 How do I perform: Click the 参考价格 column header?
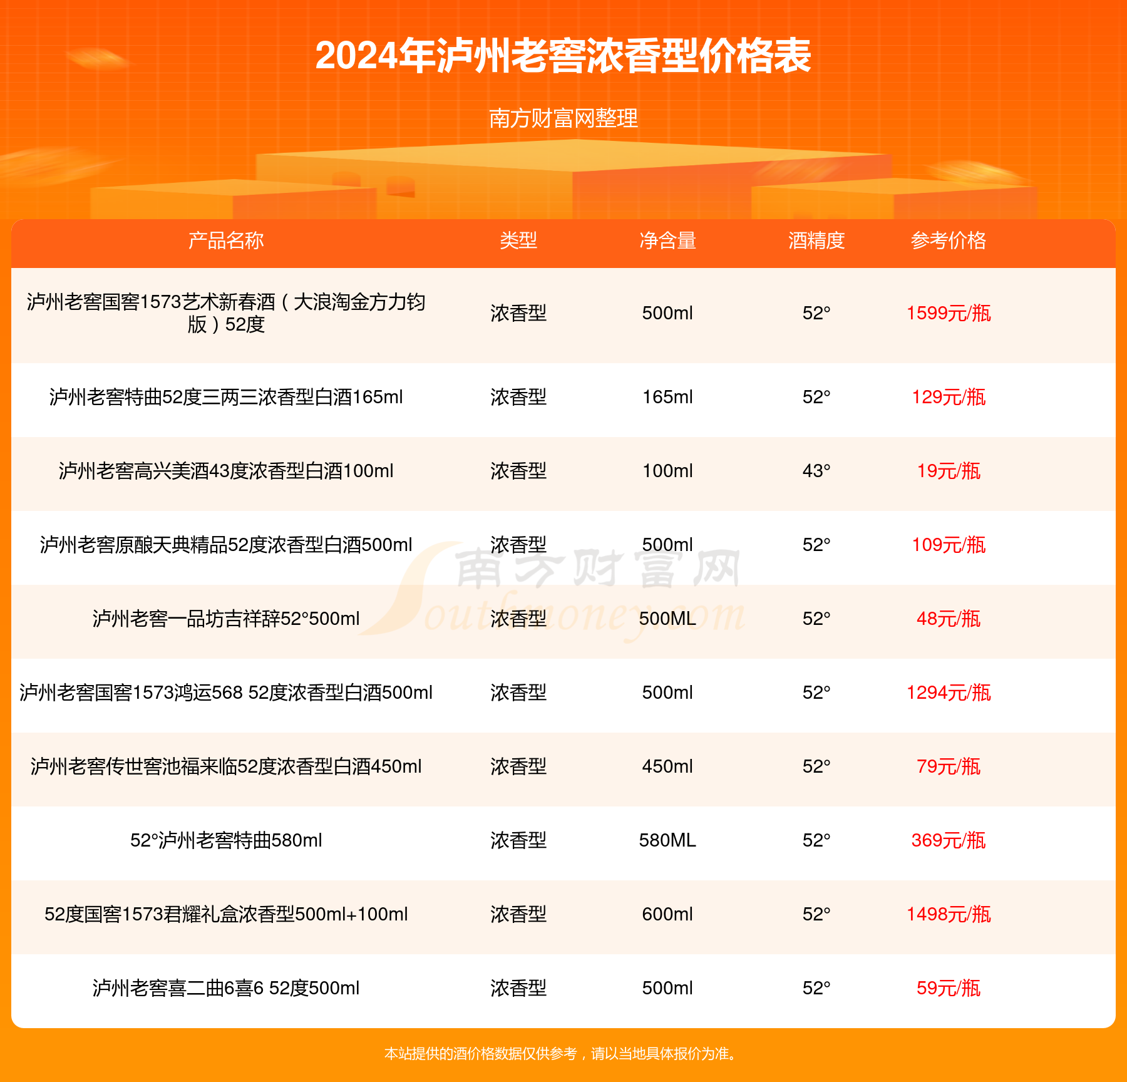(x=949, y=240)
